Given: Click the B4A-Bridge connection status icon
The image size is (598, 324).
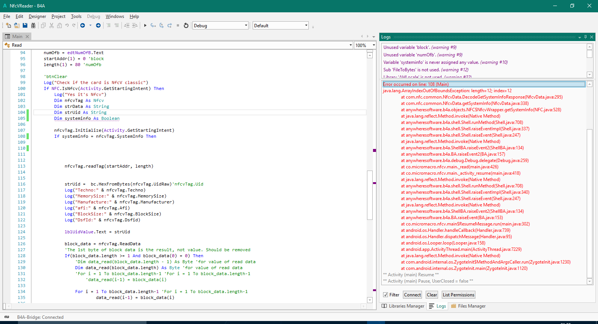Looking at the screenshot, I should pos(7,317).
